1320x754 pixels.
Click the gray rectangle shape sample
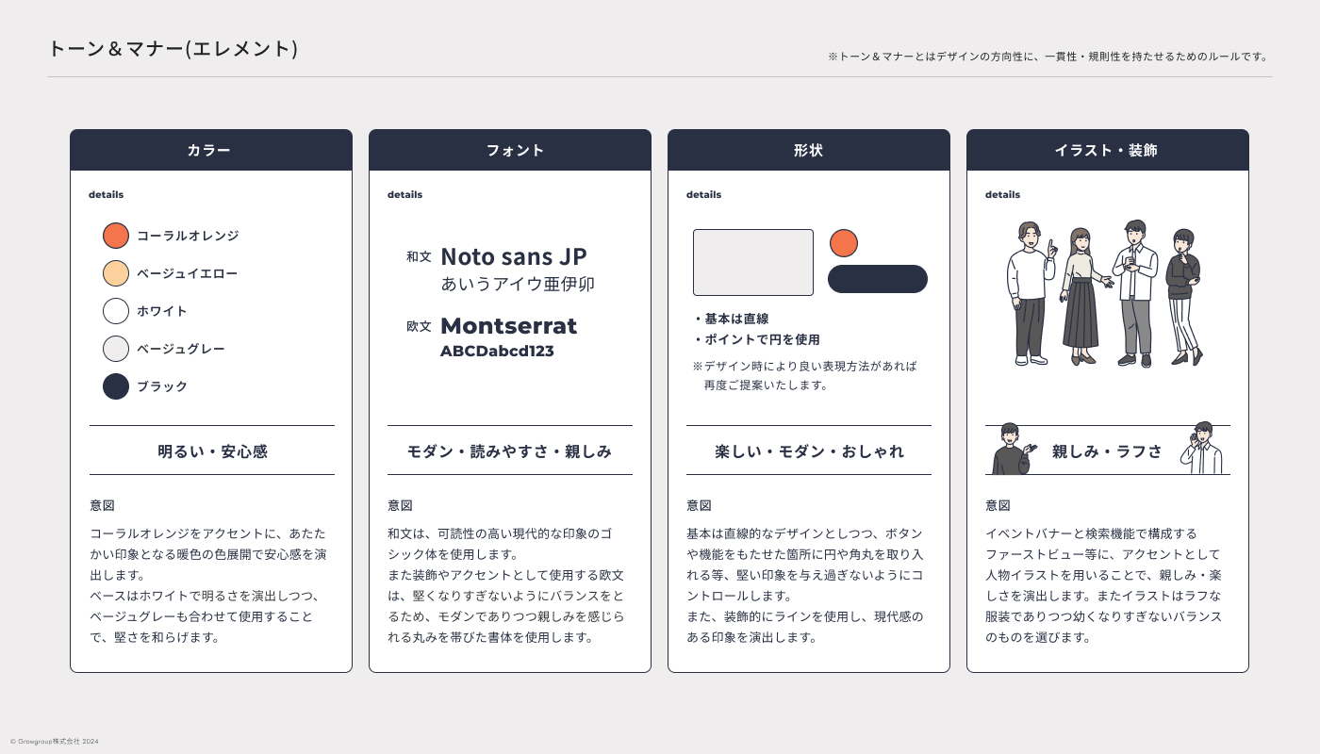(753, 262)
